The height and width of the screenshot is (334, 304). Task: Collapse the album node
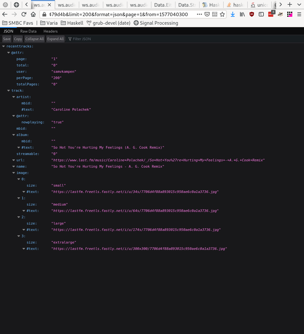coord(14,135)
